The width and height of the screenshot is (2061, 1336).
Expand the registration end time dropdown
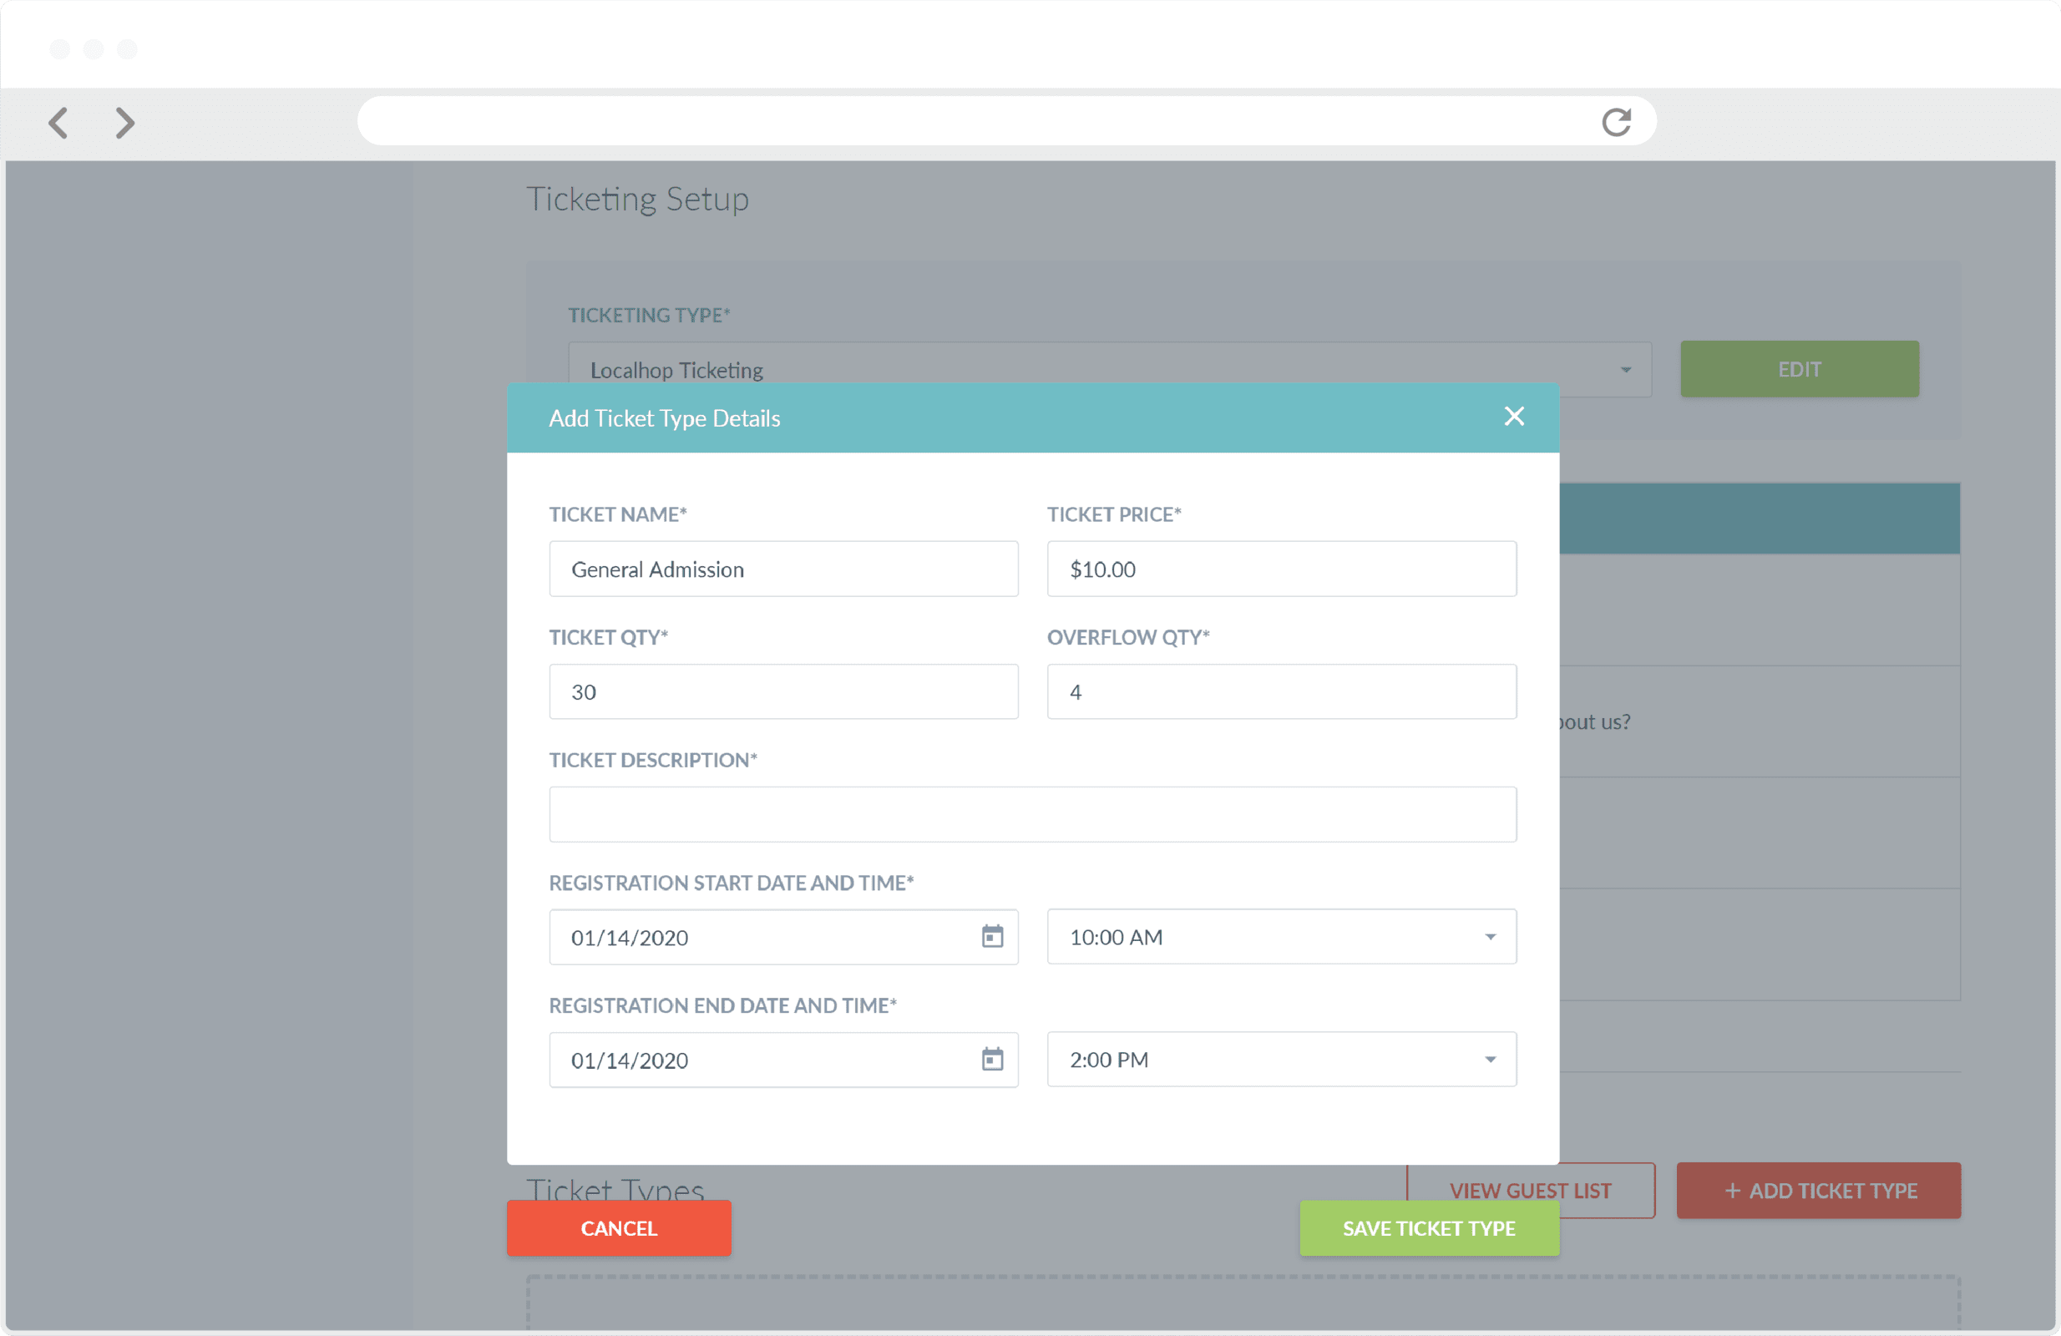(1490, 1060)
